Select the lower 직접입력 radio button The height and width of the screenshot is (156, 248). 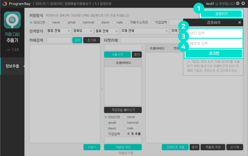(106, 134)
